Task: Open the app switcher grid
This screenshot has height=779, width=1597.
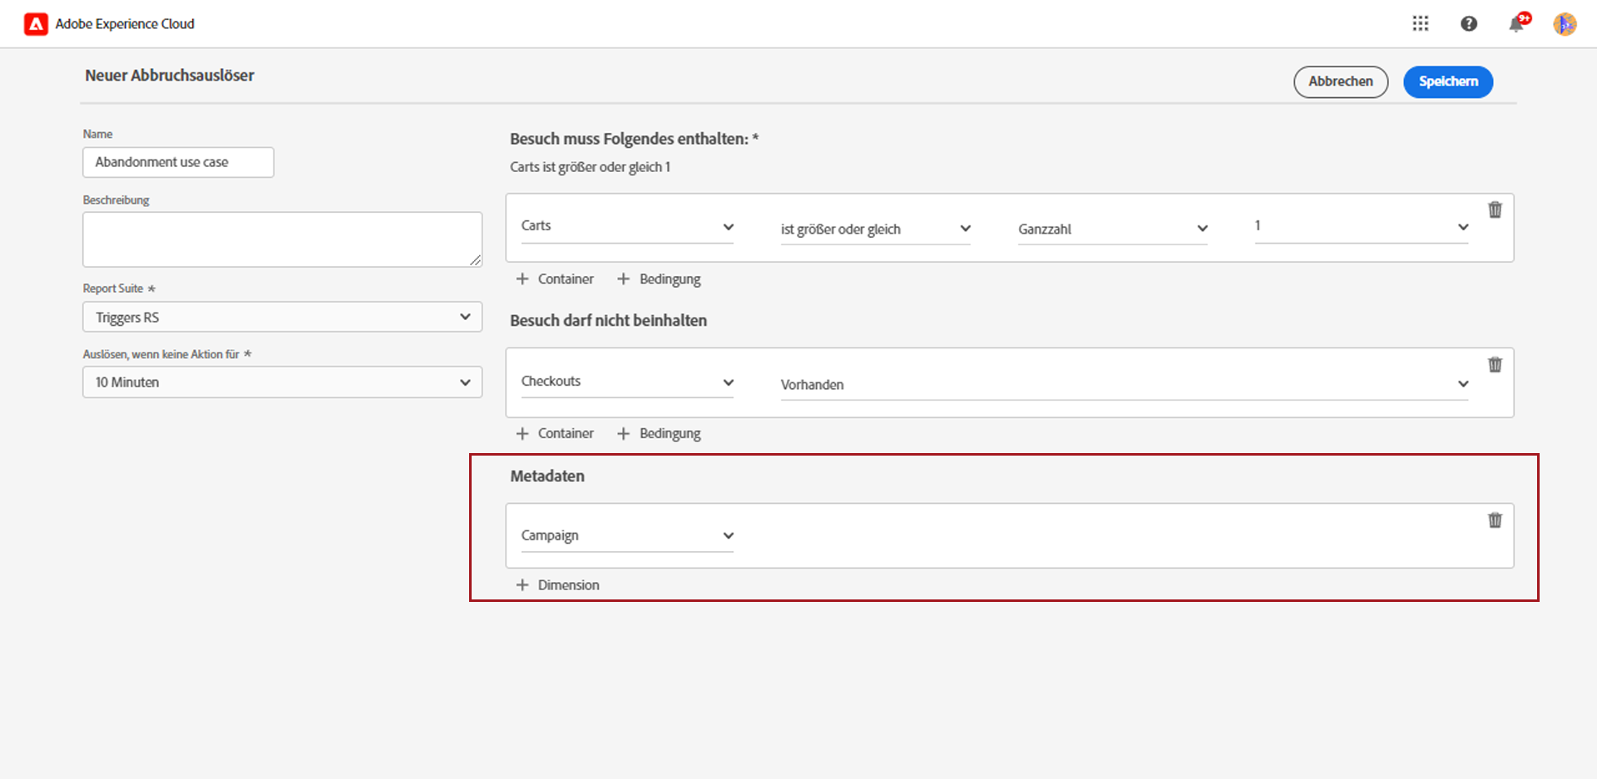Action: pyautogui.click(x=1421, y=24)
